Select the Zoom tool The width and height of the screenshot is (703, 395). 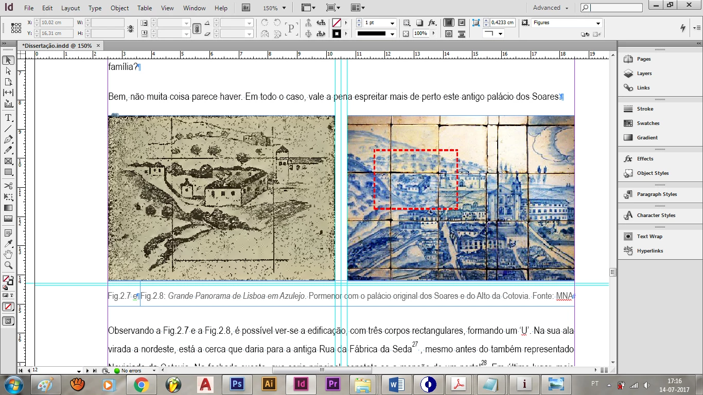coord(8,265)
